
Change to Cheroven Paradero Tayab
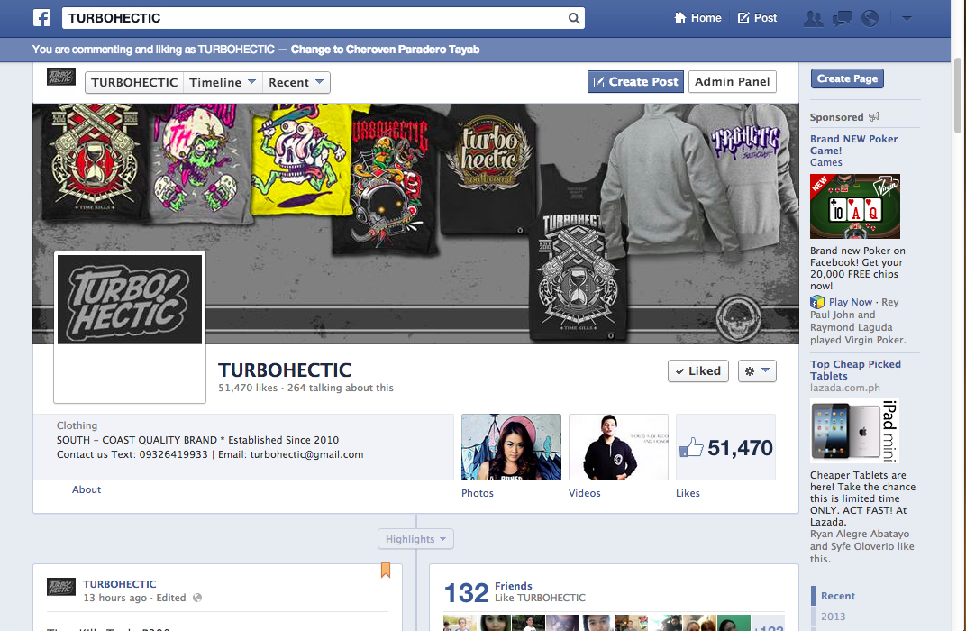385,50
